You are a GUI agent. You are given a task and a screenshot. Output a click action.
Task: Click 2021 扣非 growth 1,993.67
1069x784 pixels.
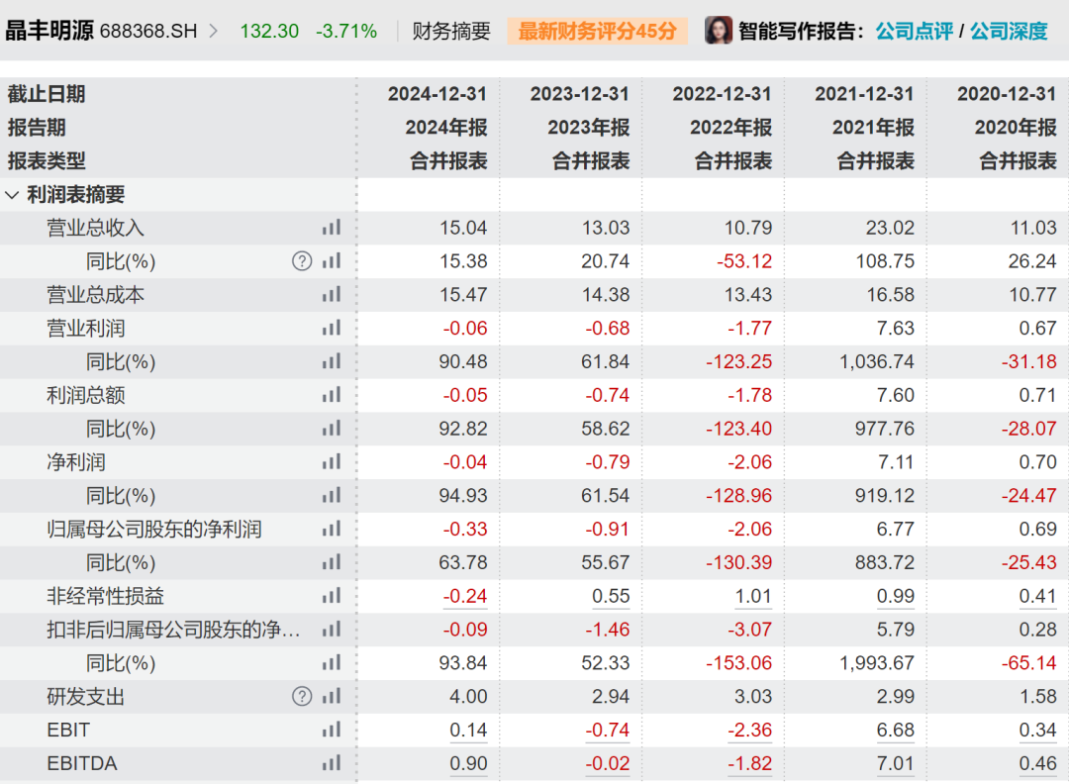(x=877, y=662)
